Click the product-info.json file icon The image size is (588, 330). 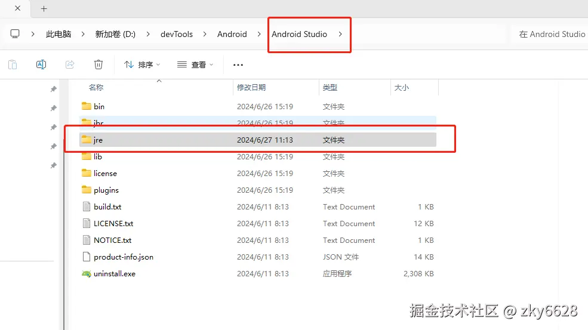(x=86, y=257)
